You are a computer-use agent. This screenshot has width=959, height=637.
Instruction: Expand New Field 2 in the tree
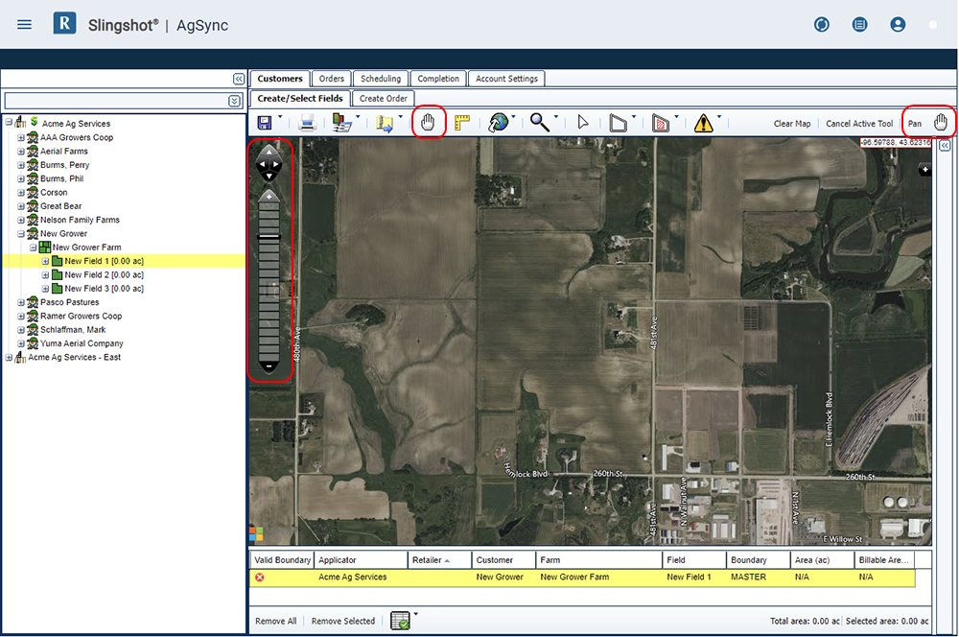click(x=45, y=274)
